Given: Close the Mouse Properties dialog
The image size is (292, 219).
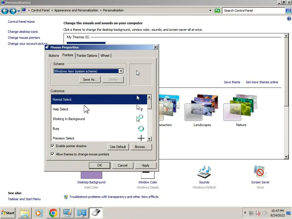Looking at the screenshot, I should (x=155, y=47).
